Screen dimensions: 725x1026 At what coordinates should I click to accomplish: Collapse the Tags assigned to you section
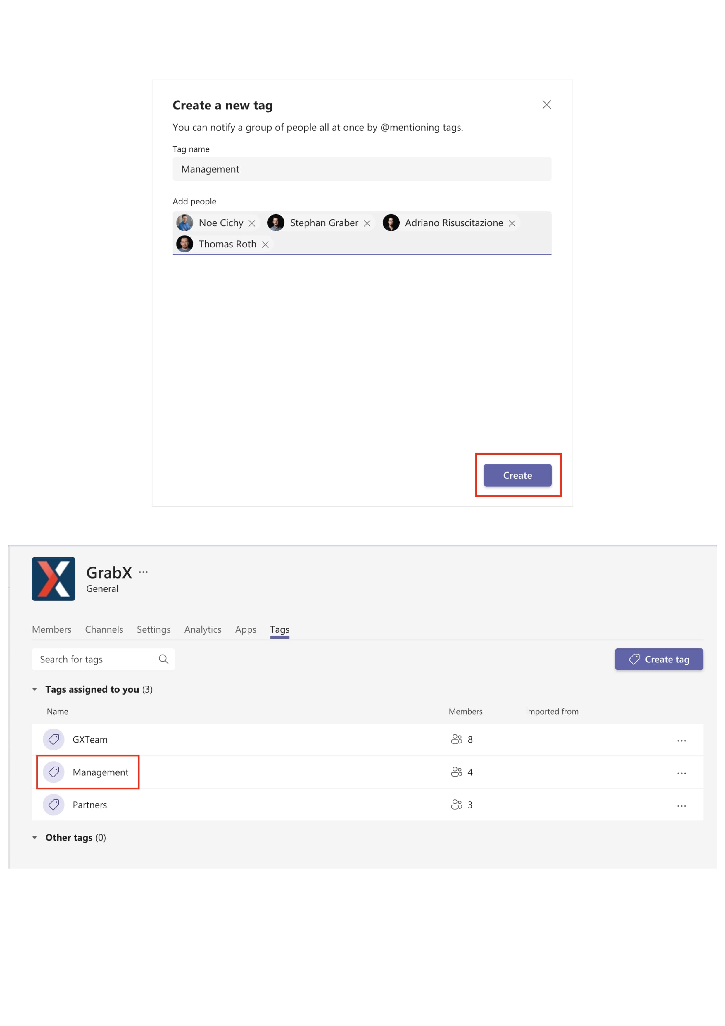point(35,689)
